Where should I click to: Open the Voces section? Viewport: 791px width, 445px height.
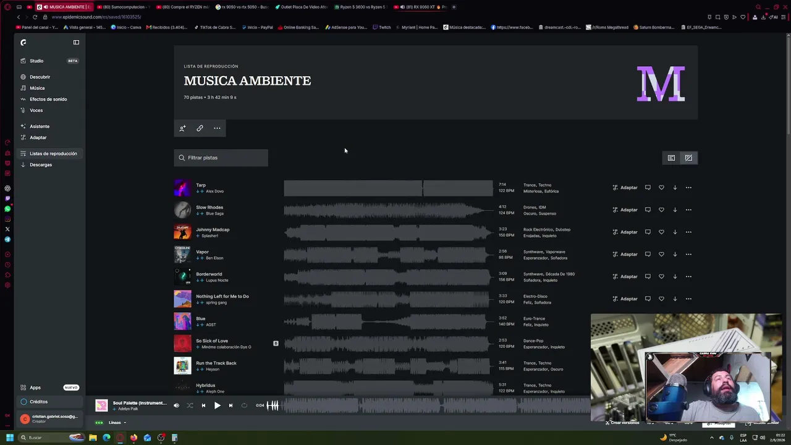36,110
